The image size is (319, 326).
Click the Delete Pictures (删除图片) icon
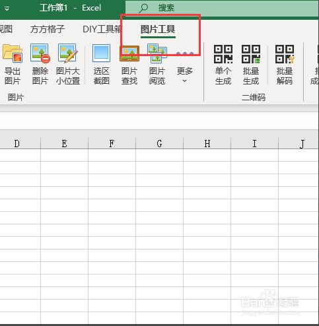(40, 65)
